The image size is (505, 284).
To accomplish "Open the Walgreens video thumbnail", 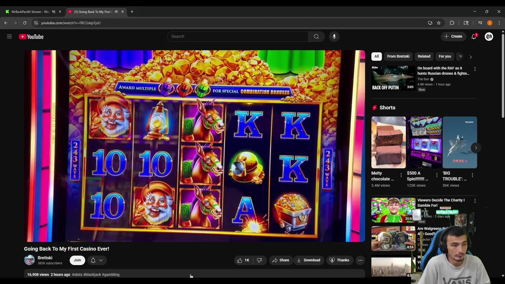I will pos(393,238).
